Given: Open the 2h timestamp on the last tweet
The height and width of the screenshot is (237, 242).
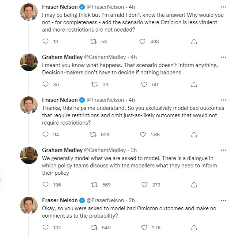Looking at the screenshot, I should [x=132, y=200].
